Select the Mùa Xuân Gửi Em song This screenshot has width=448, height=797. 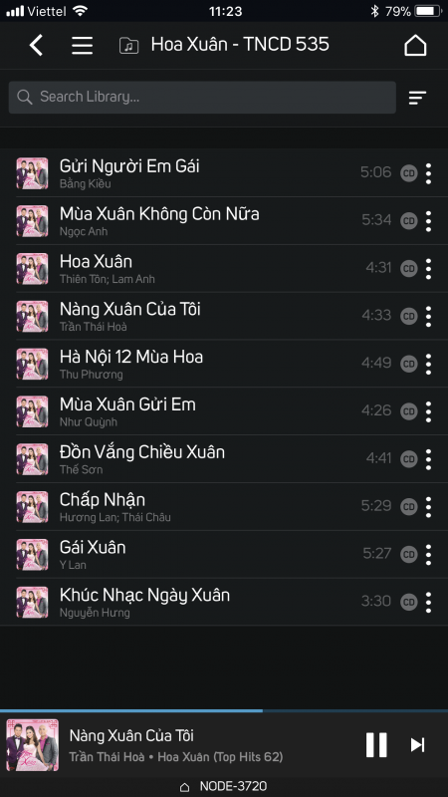pyautogui.click(x=224, y=411)
